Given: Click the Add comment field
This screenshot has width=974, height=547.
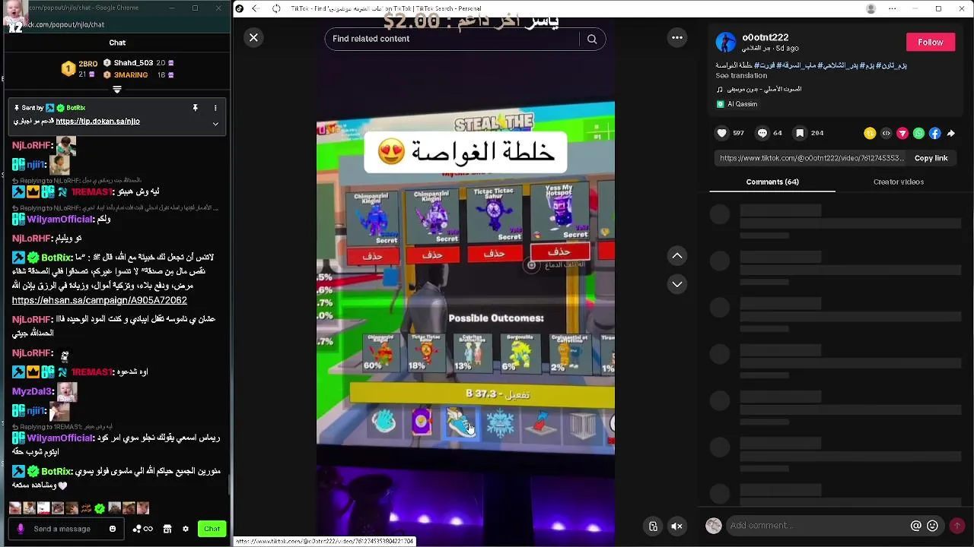Looking at the screenshot, I should pyautogui.click(x=817, y=526).
